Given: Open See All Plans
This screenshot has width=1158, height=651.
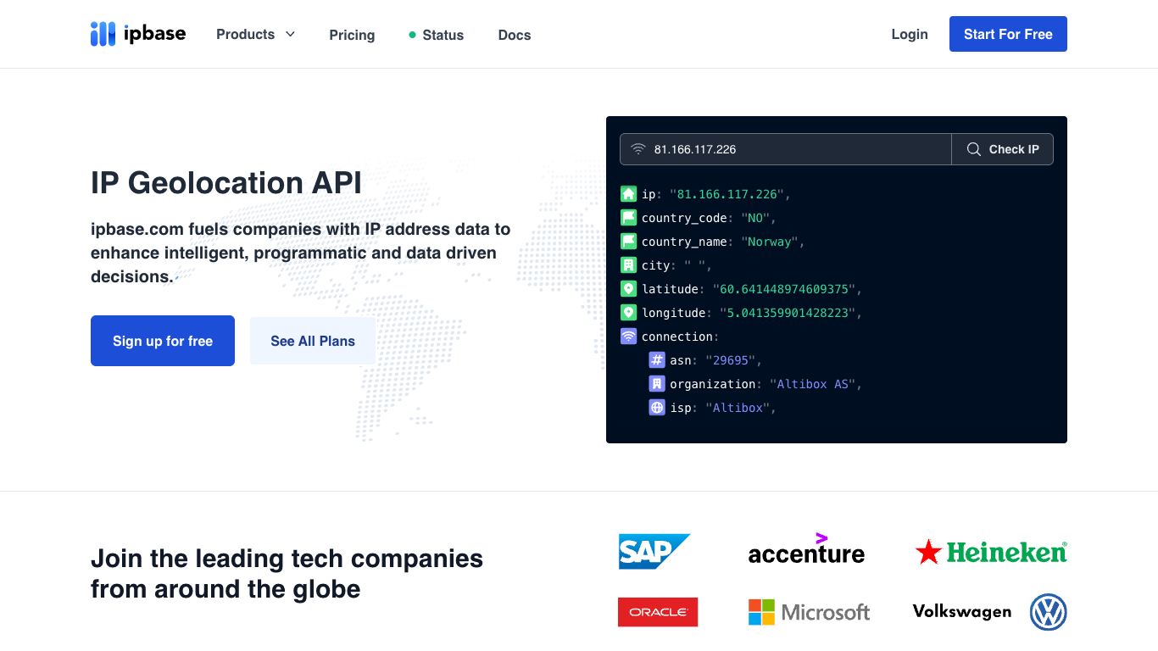Looking at the screenshot, I should [x=313, y=341].
